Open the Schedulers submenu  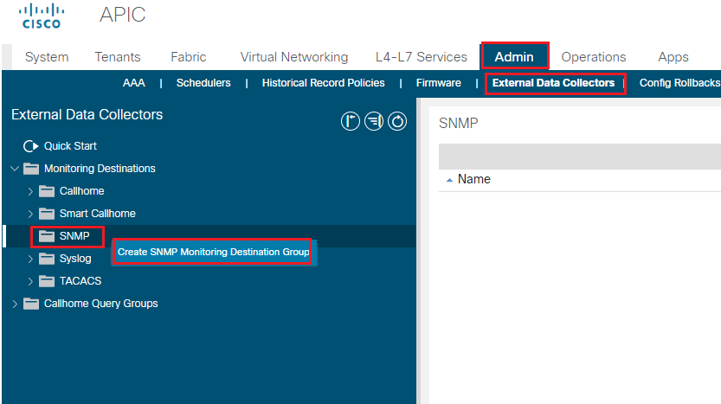203,83
